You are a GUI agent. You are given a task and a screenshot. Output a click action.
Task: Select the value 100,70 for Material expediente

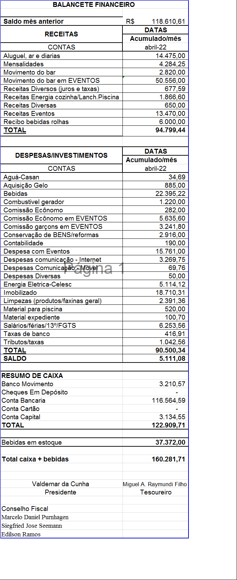[175, 317]
